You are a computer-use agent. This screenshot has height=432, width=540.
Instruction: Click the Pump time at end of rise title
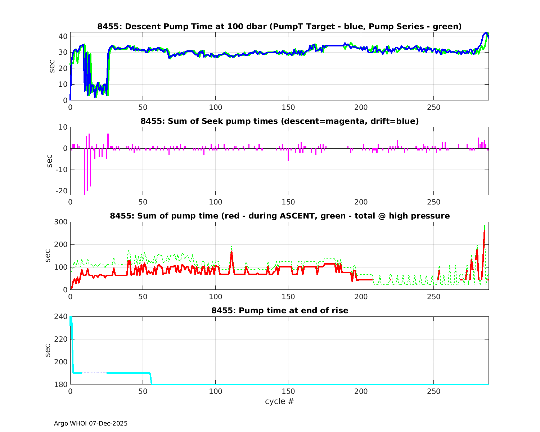[279, 310]
